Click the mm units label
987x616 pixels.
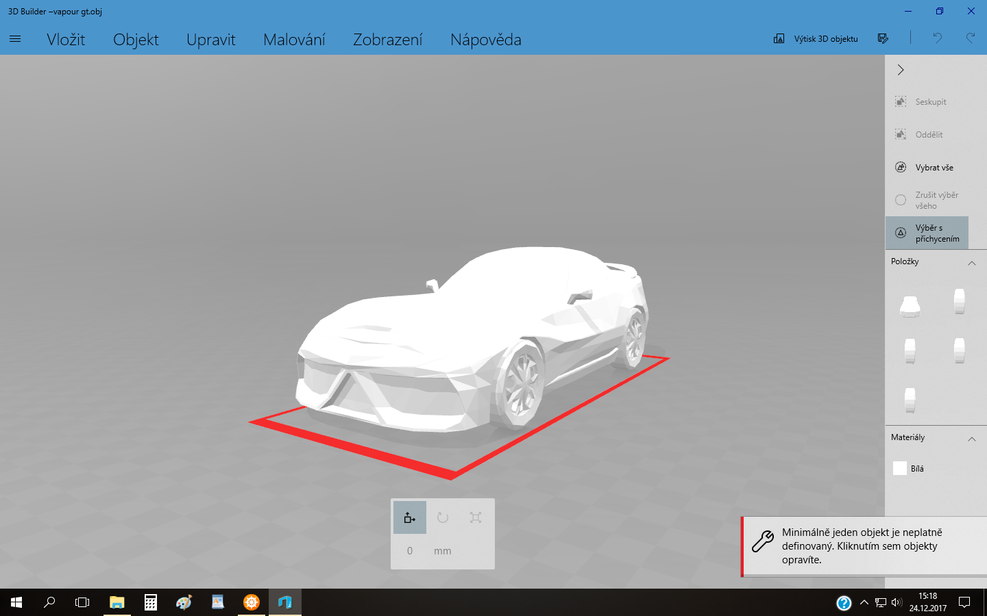coord(443,550)
